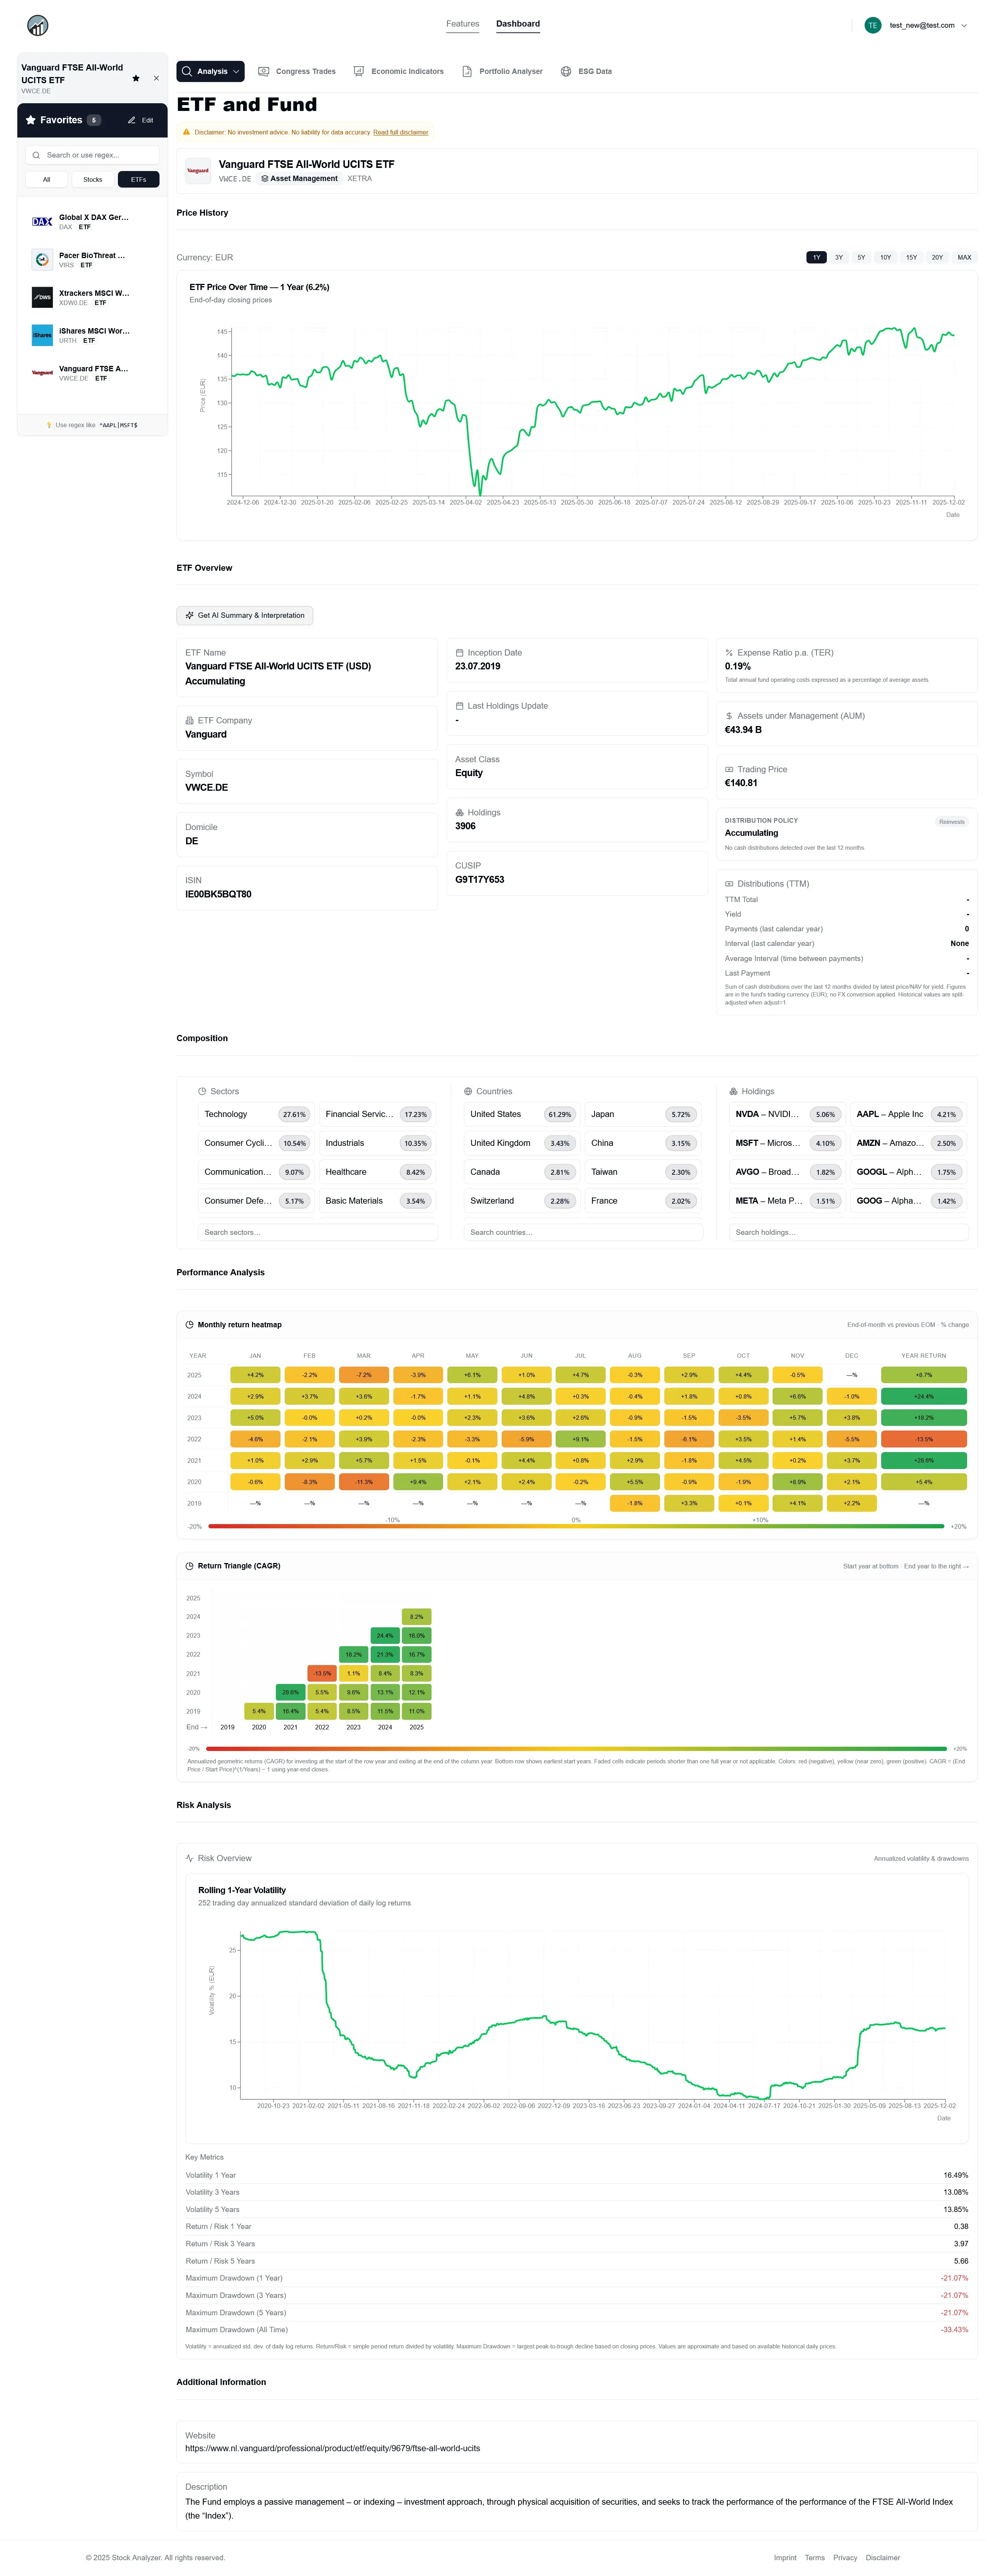The image size is (986, 2576).
Task: Open the Analysis dropdown menu
Action: tap(210, 71)
